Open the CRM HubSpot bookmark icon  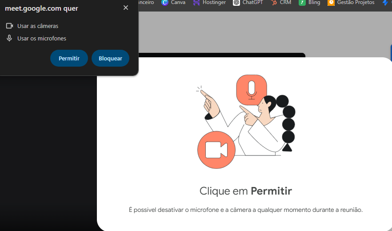click(x=274, y=2)
